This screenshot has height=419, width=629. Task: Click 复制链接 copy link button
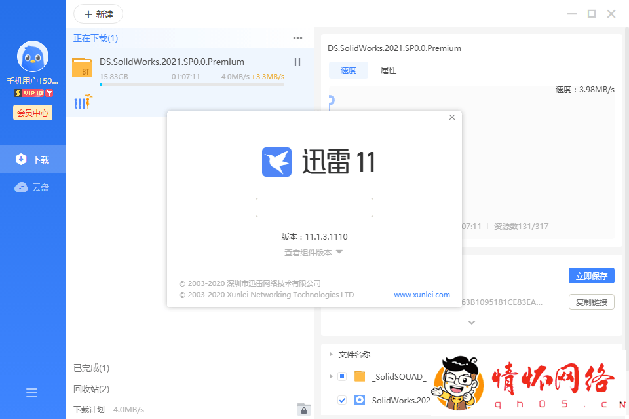pyautogui.click(x=591, y=302)
